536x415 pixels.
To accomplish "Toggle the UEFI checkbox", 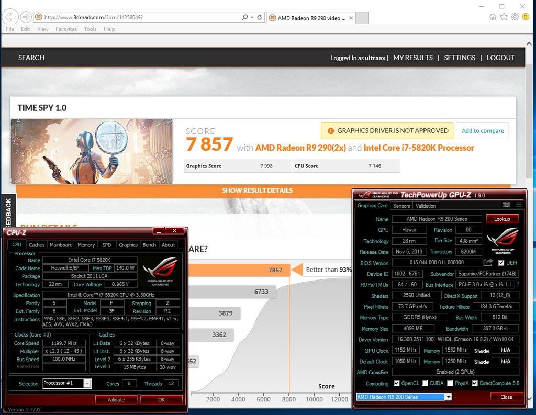I will tap(501, 263).
